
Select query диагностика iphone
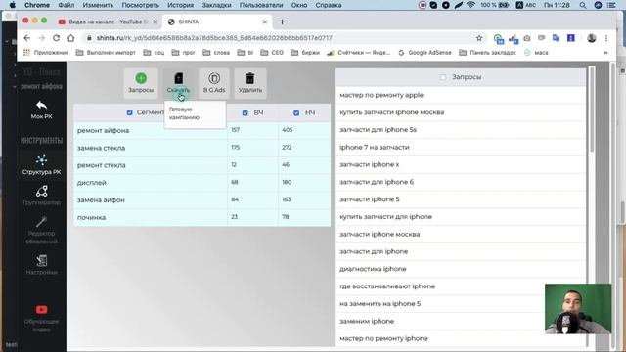pos(461,269)
